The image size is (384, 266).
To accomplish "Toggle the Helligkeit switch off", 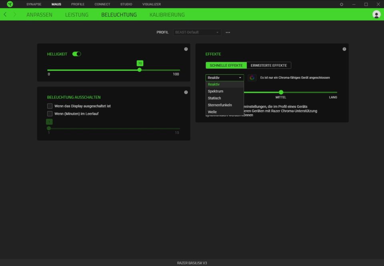I will click(76, 54).
